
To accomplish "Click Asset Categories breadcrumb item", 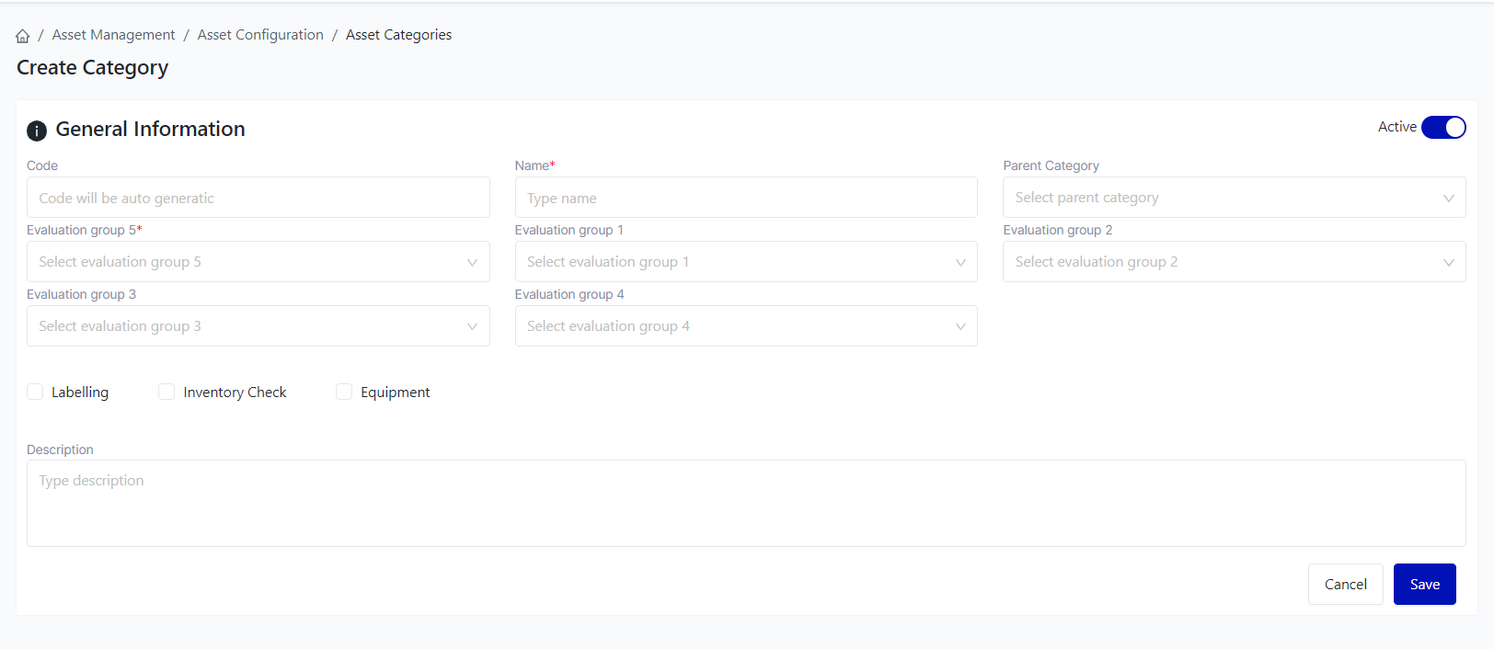I will [x=398, y=35].
